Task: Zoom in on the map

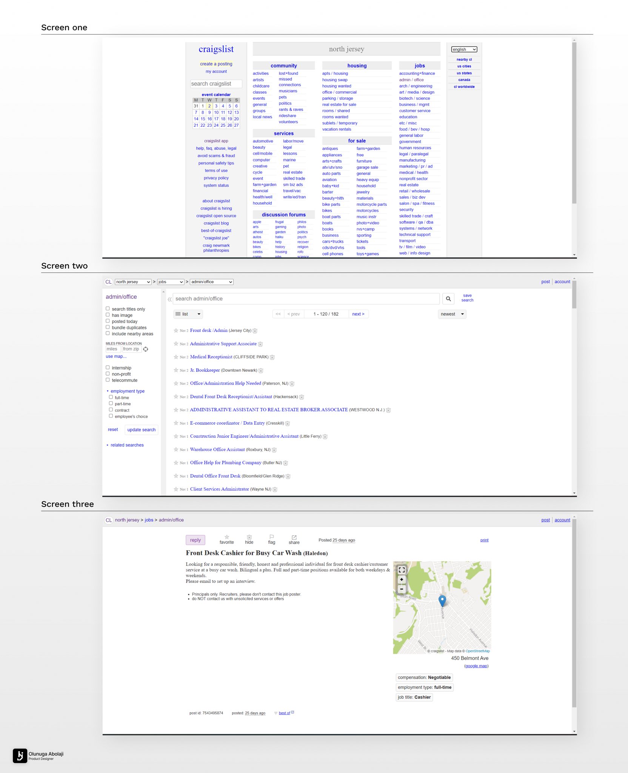Action: 402,579
